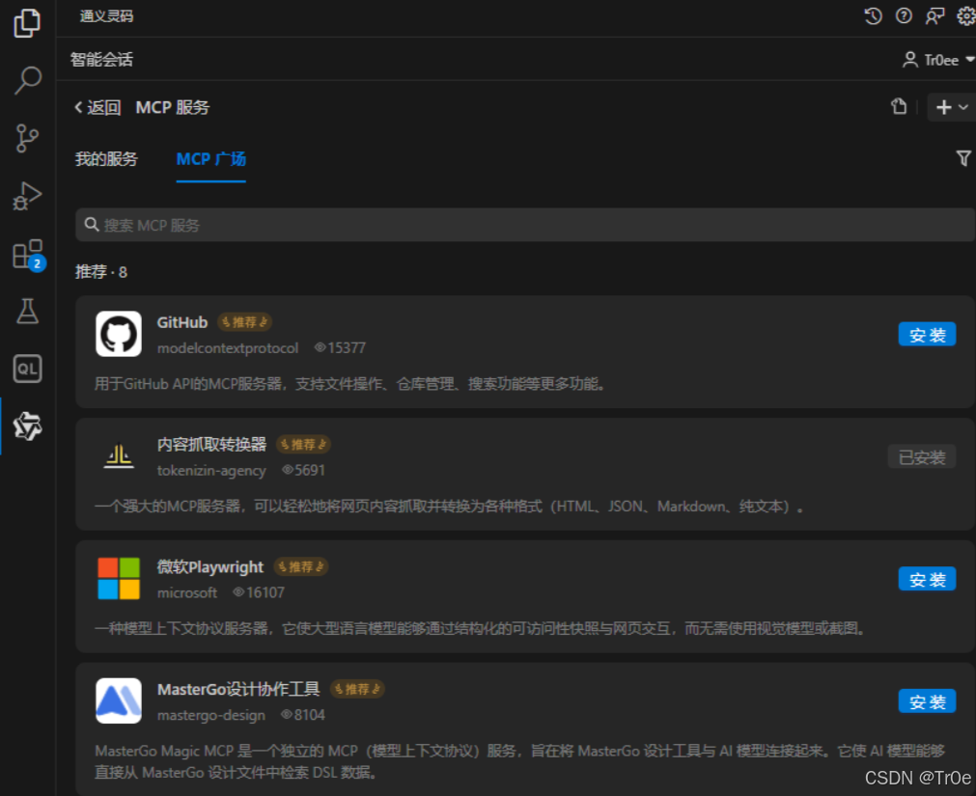The image size is (976, 796).
Task: Click 已安装 button for 内容抓取转换器
Action: (922, 457)
